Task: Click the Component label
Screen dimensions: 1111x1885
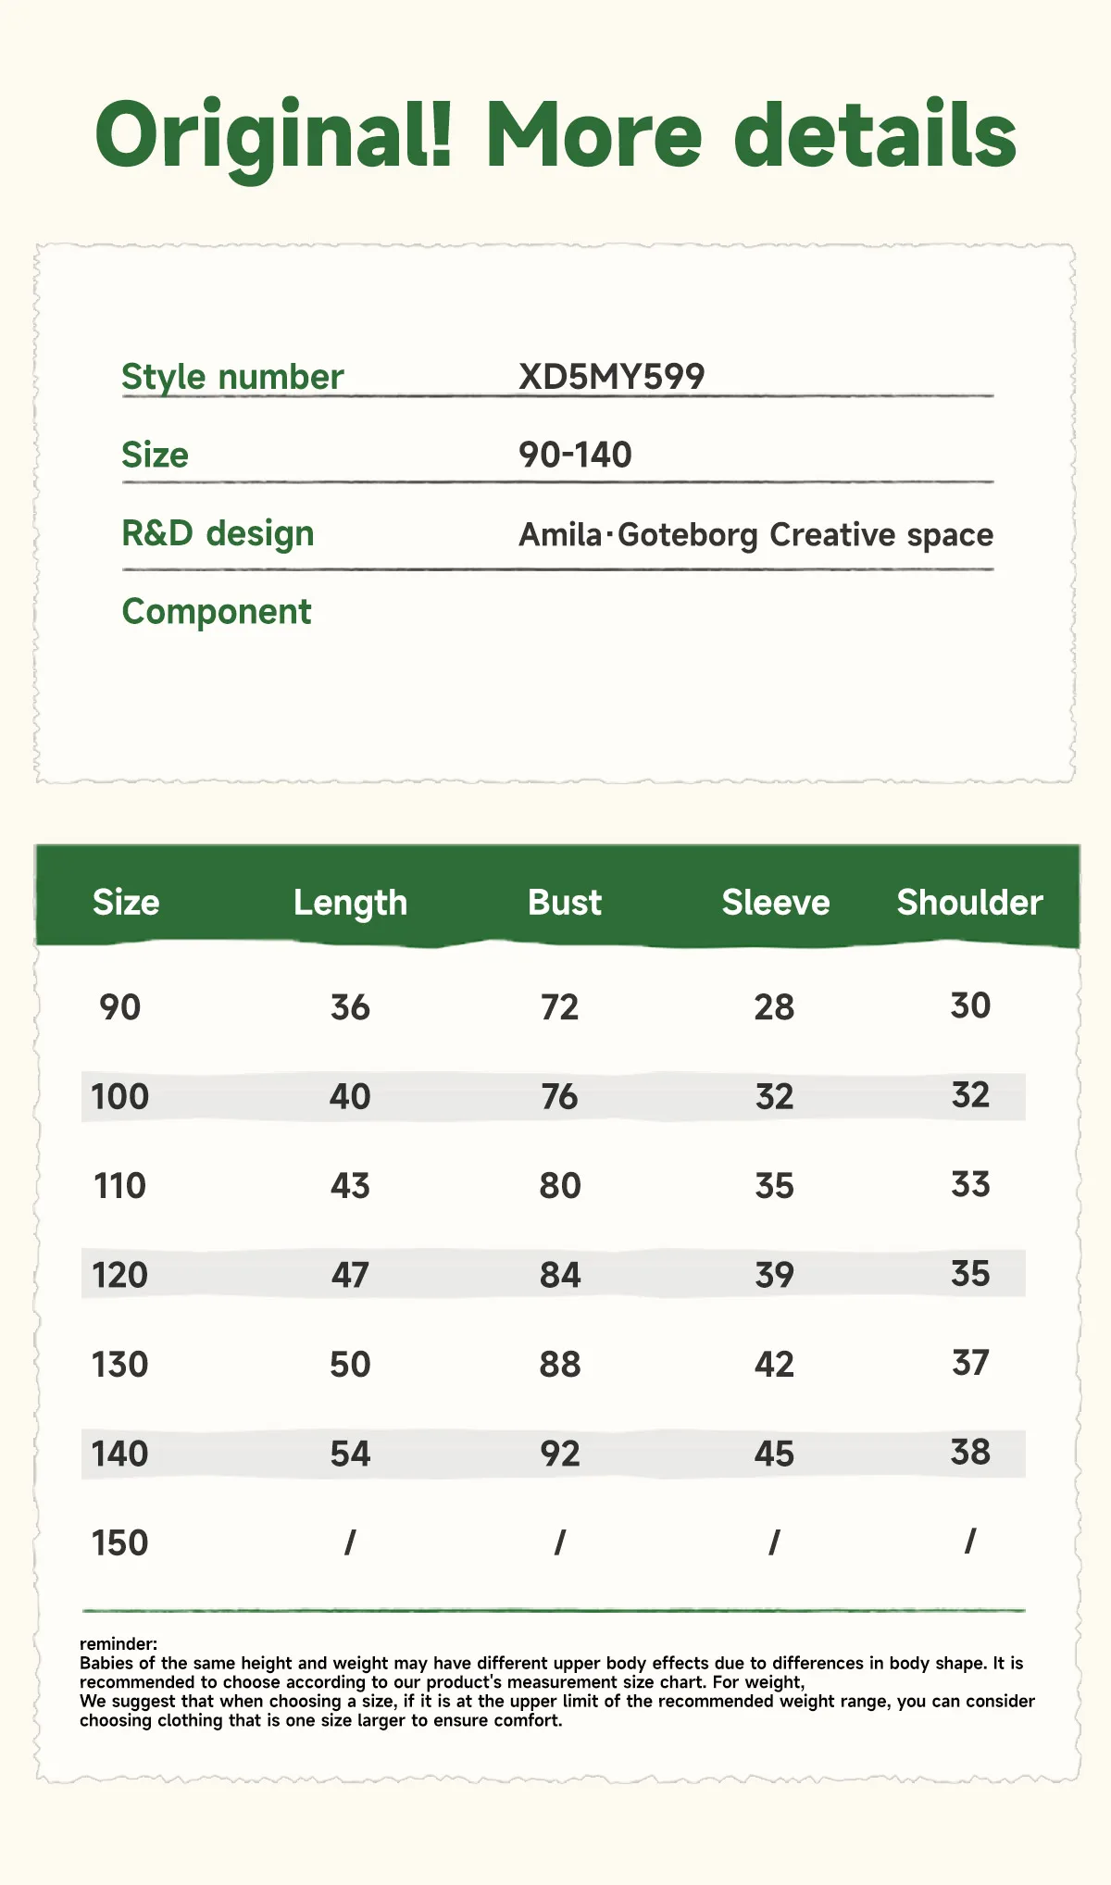Action: click(217, 612)
